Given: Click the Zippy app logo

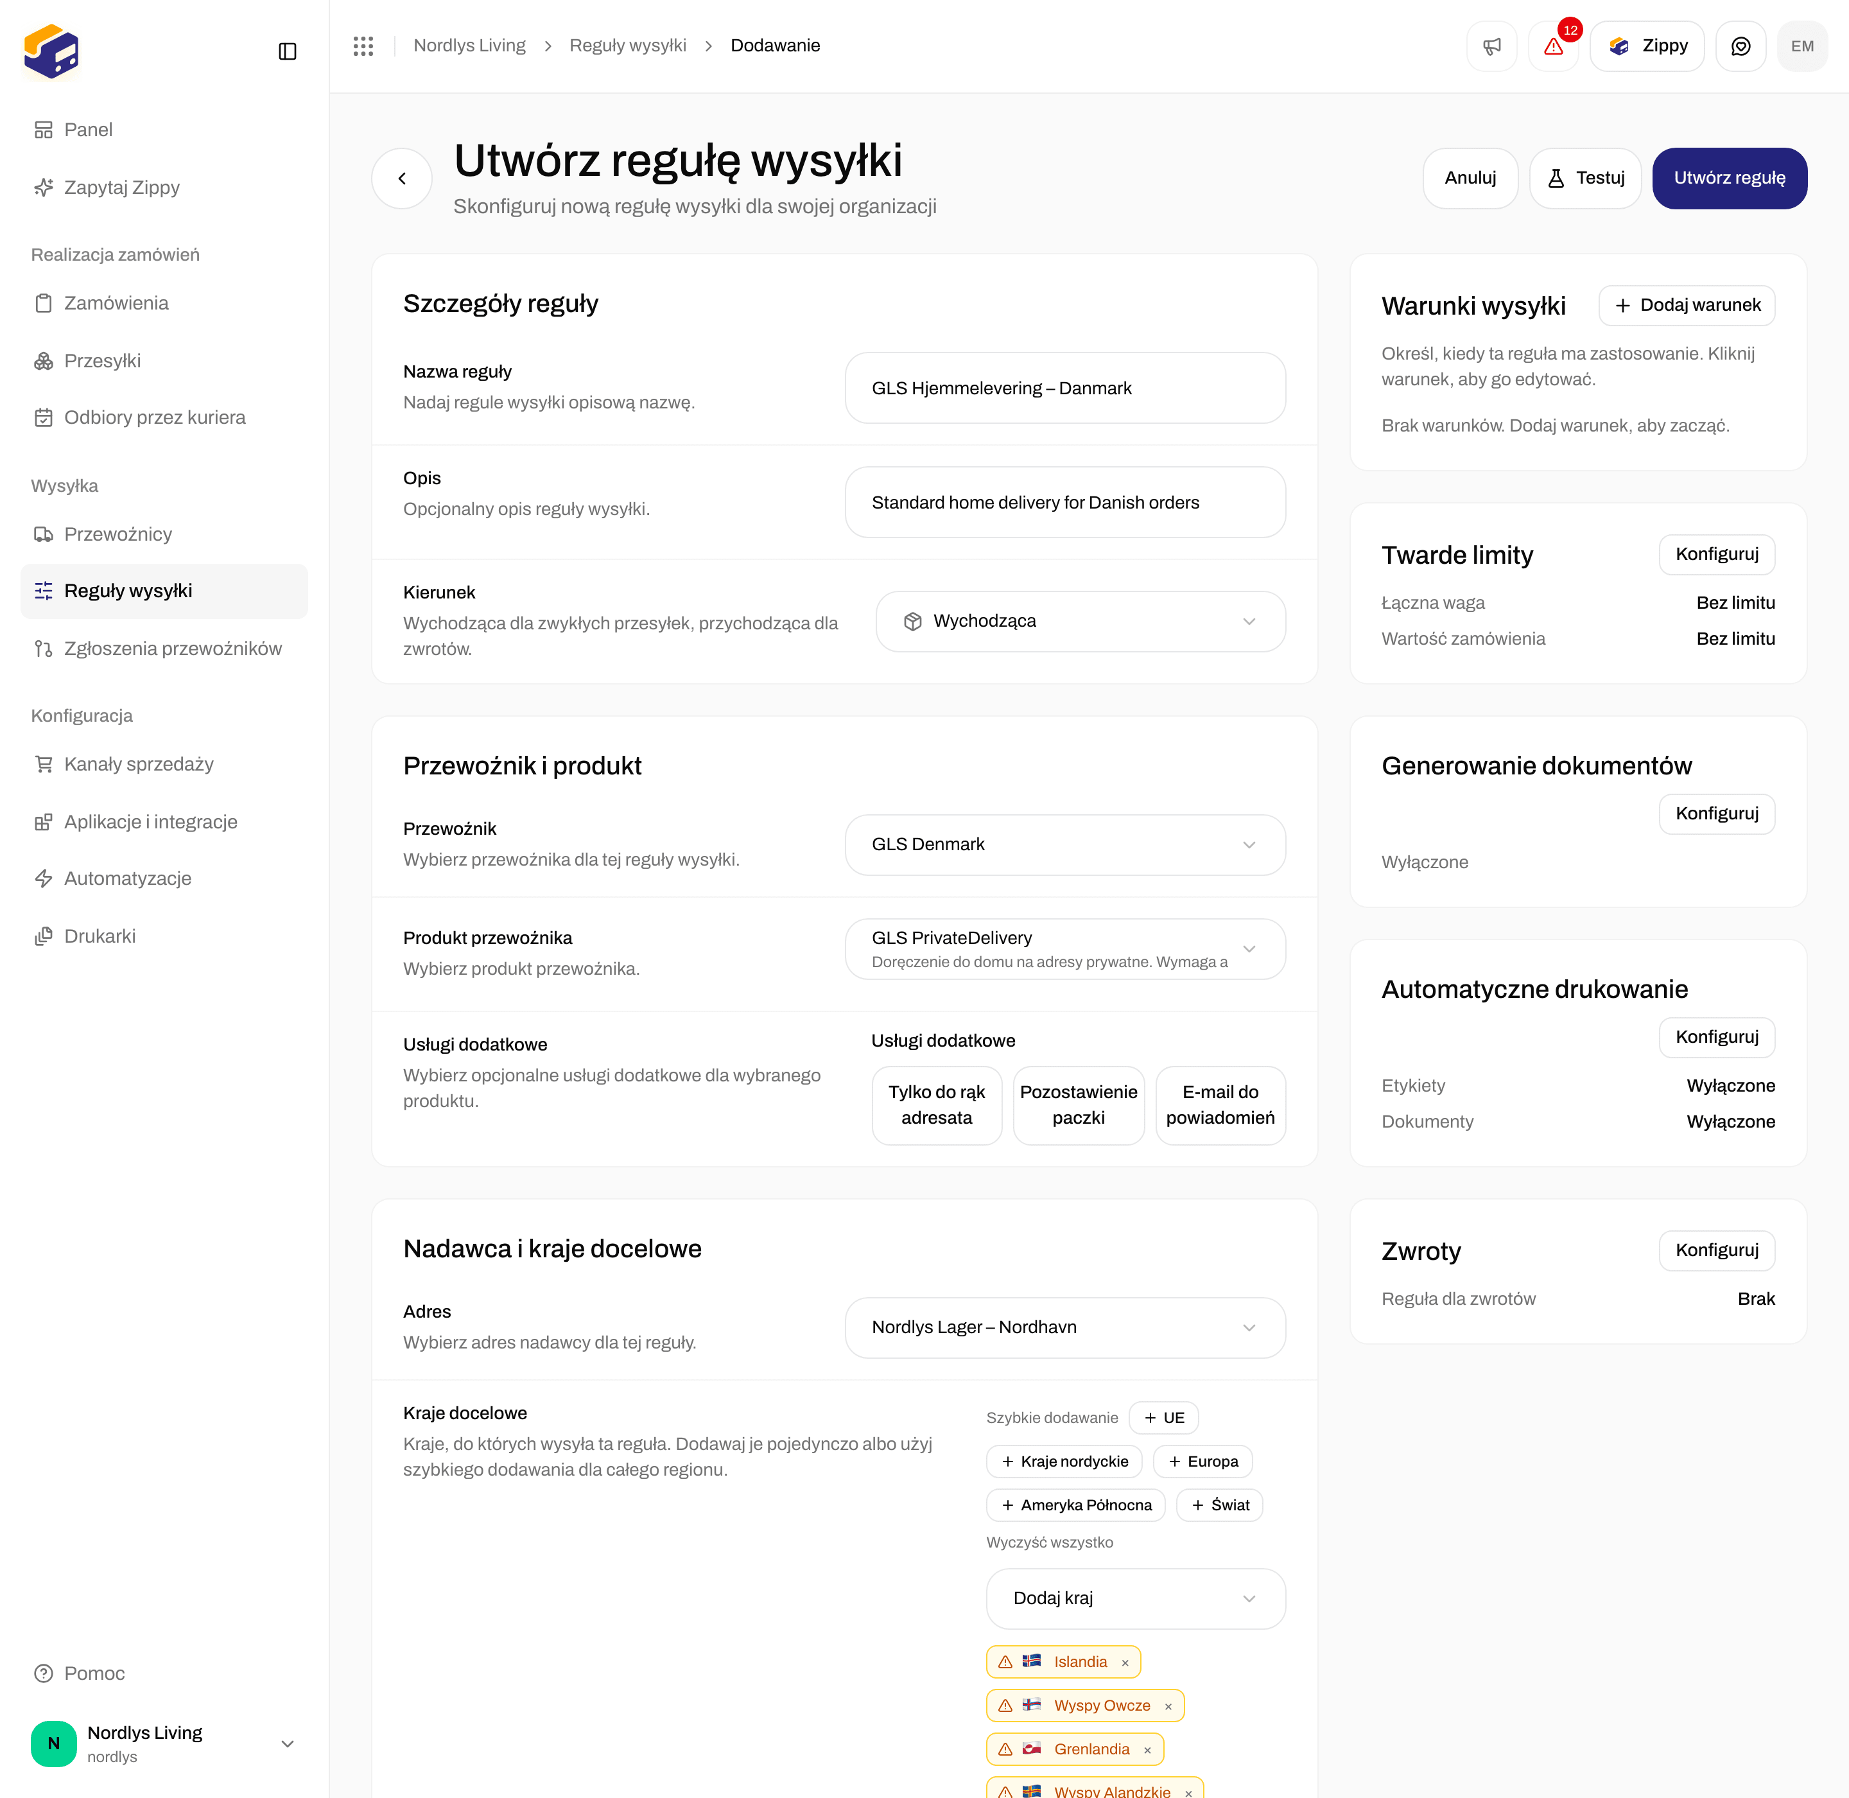Looking at the screenshot, I should pos(51,51).
